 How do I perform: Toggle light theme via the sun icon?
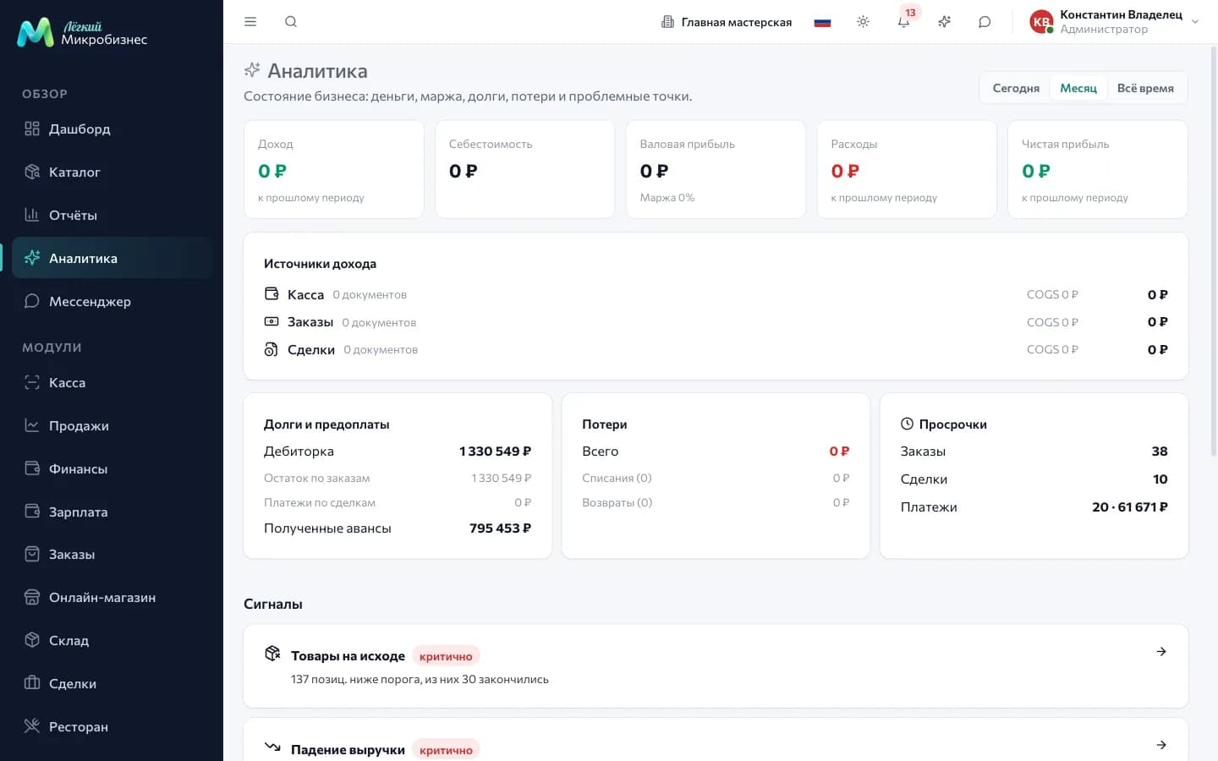click(x=863, y=22)
